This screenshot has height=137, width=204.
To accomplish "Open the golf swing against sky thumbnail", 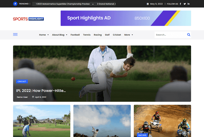I will [102, 121].
